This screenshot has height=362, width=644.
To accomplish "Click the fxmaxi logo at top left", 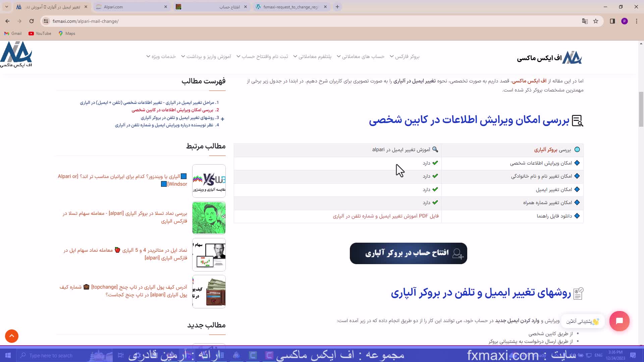I will tap(16, 54).
